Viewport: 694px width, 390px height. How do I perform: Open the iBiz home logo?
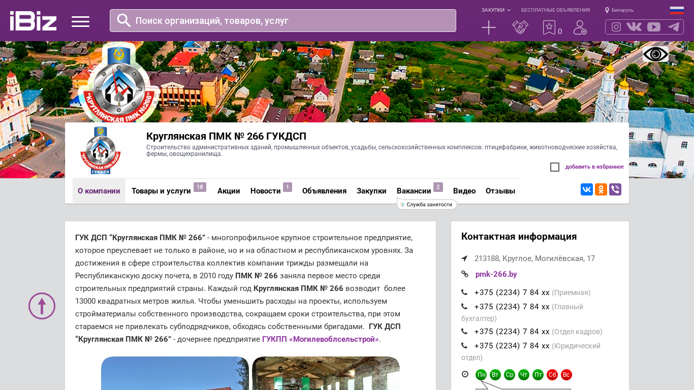[33, 21]
